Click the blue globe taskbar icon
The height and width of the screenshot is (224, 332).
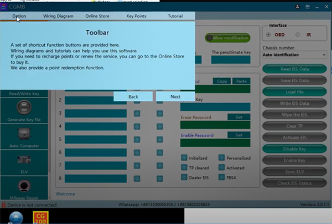(14, 217)
